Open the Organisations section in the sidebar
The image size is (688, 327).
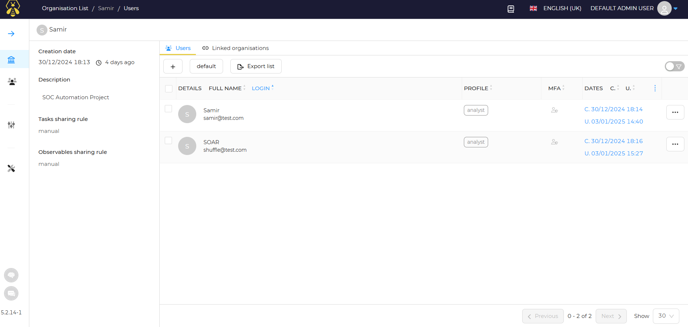pos(11,59)
